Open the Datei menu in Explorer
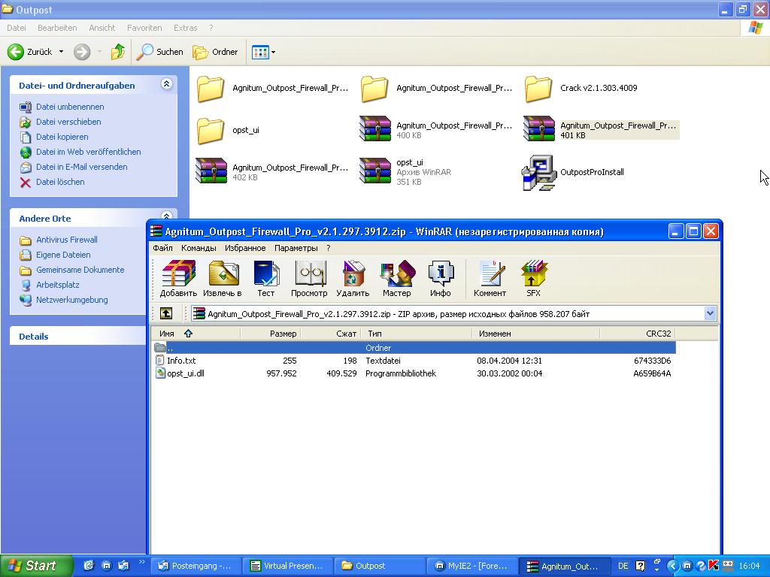770x577 pixels. tap(17, 28)
